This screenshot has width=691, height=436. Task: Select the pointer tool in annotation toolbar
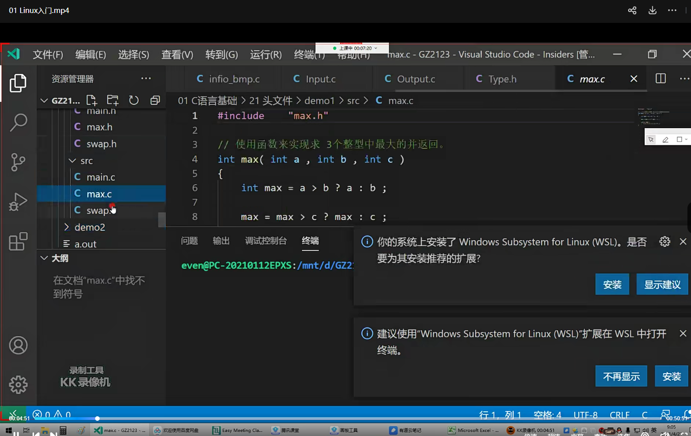pos(651,139)
